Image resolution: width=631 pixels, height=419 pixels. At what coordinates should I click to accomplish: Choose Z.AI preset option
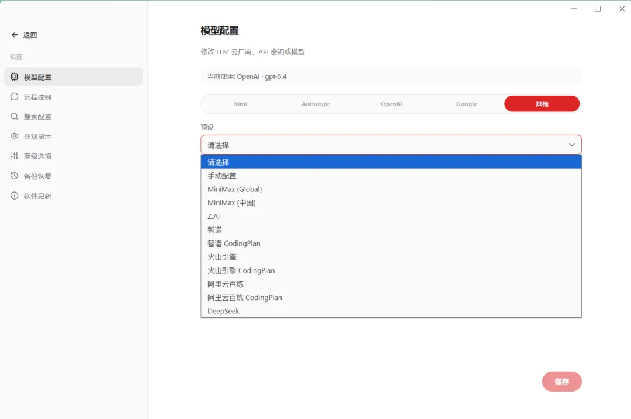[x=391, y=217]
